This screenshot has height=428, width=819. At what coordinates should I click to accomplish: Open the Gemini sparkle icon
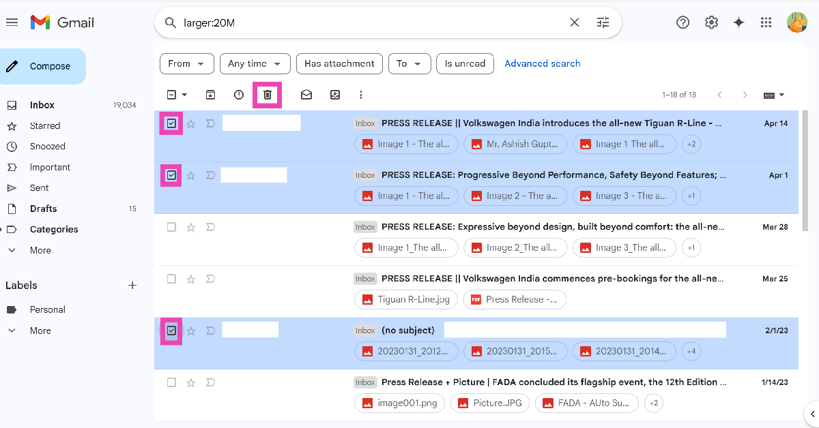[738, 22]
